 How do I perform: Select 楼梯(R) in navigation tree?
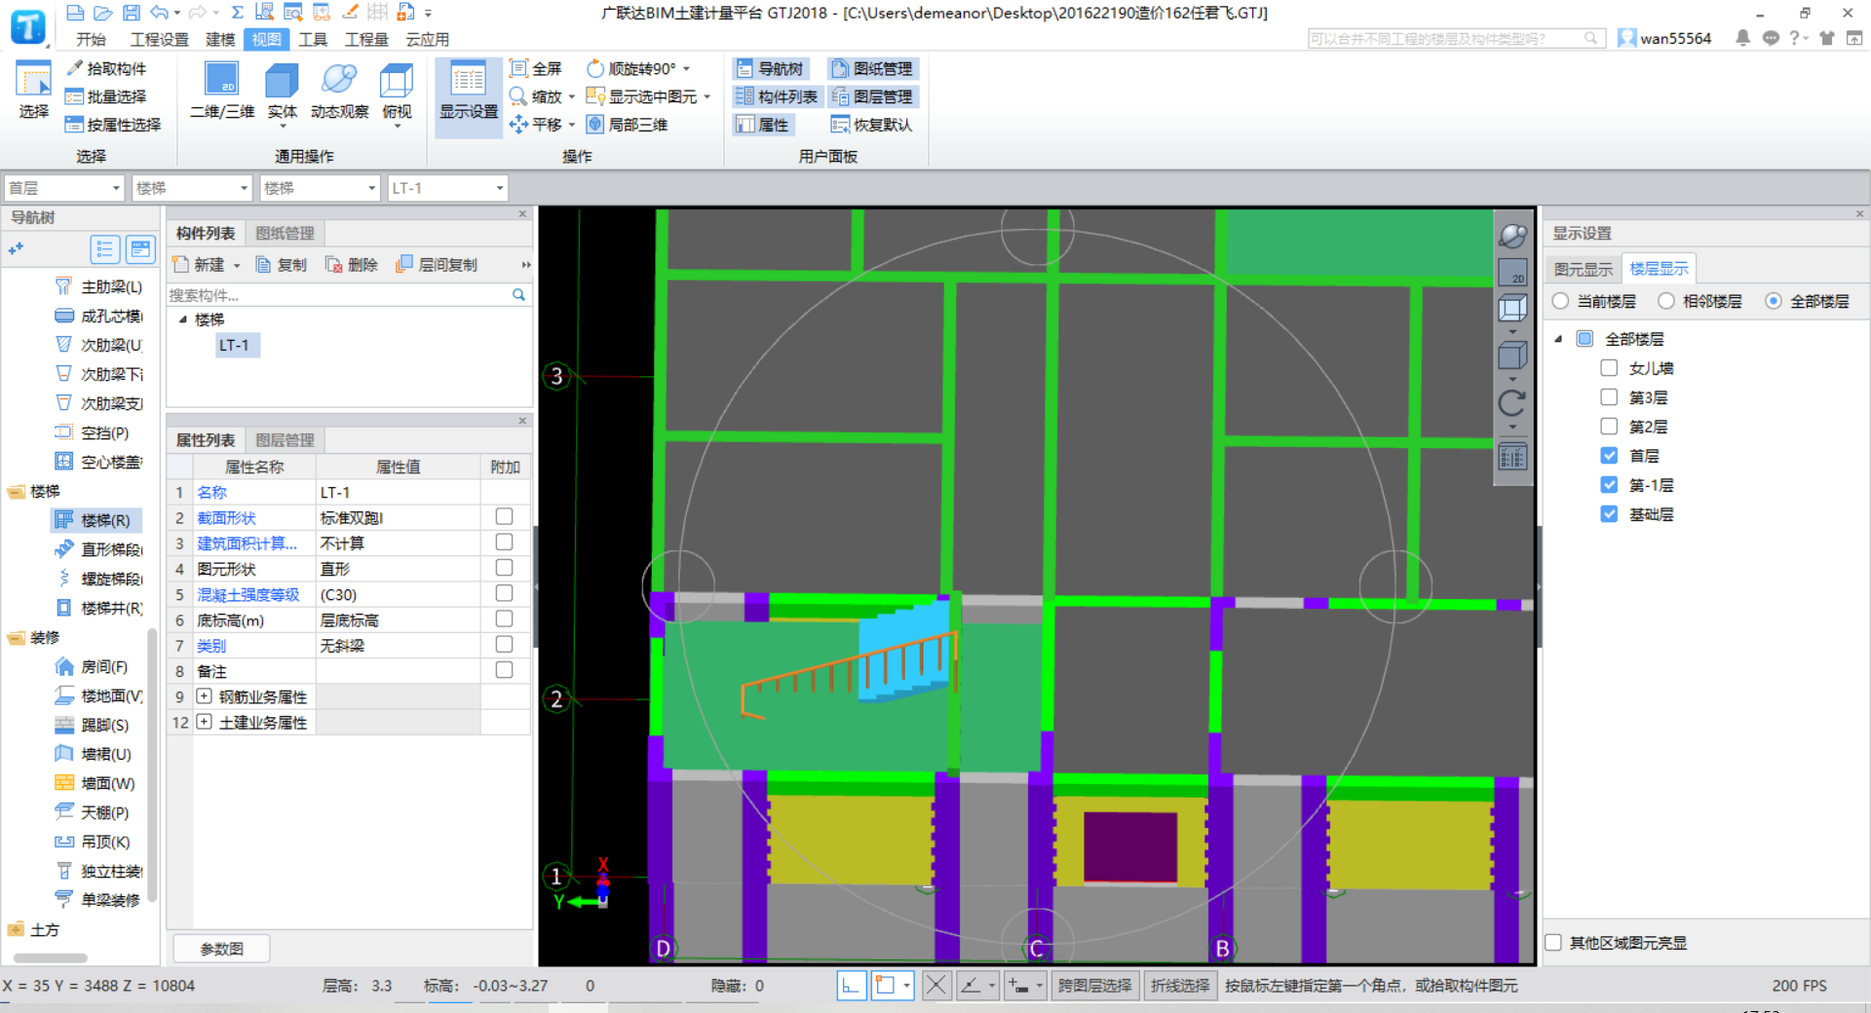(95, 520)
